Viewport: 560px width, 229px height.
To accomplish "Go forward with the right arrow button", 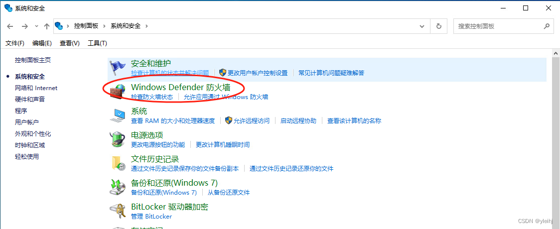I will tap(24, 26).
